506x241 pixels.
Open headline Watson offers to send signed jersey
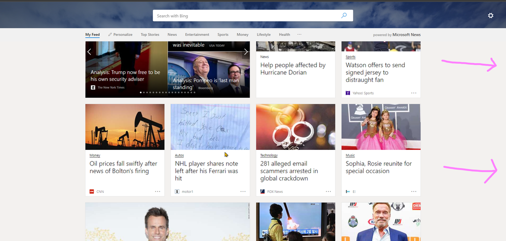click(x=375, y=72)
